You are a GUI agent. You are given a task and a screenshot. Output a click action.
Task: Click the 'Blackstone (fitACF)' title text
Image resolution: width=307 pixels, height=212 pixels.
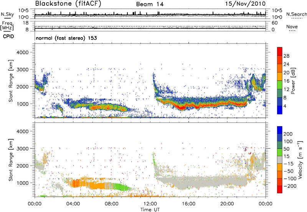pyautogui.click(x=68, y=4)
